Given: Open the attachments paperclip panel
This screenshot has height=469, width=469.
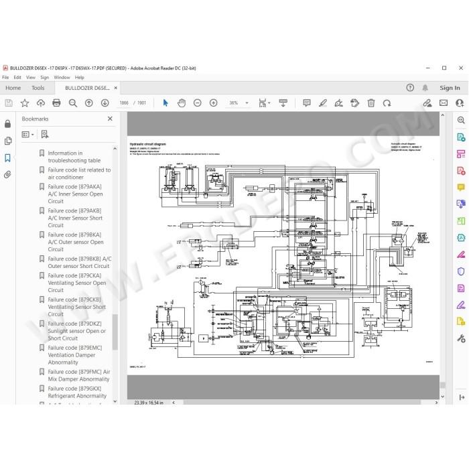Looking at the screenshot, I should point(8,174).
